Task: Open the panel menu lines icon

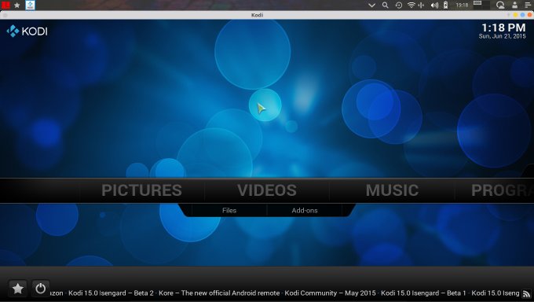Action: [x=528, y=6]
